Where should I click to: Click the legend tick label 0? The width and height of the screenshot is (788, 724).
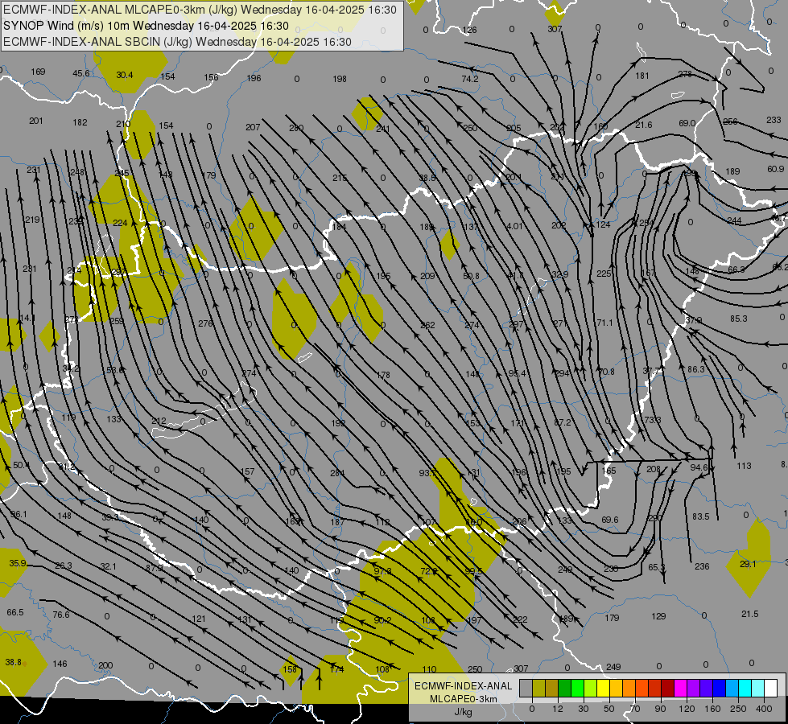(x=532, y=709)
